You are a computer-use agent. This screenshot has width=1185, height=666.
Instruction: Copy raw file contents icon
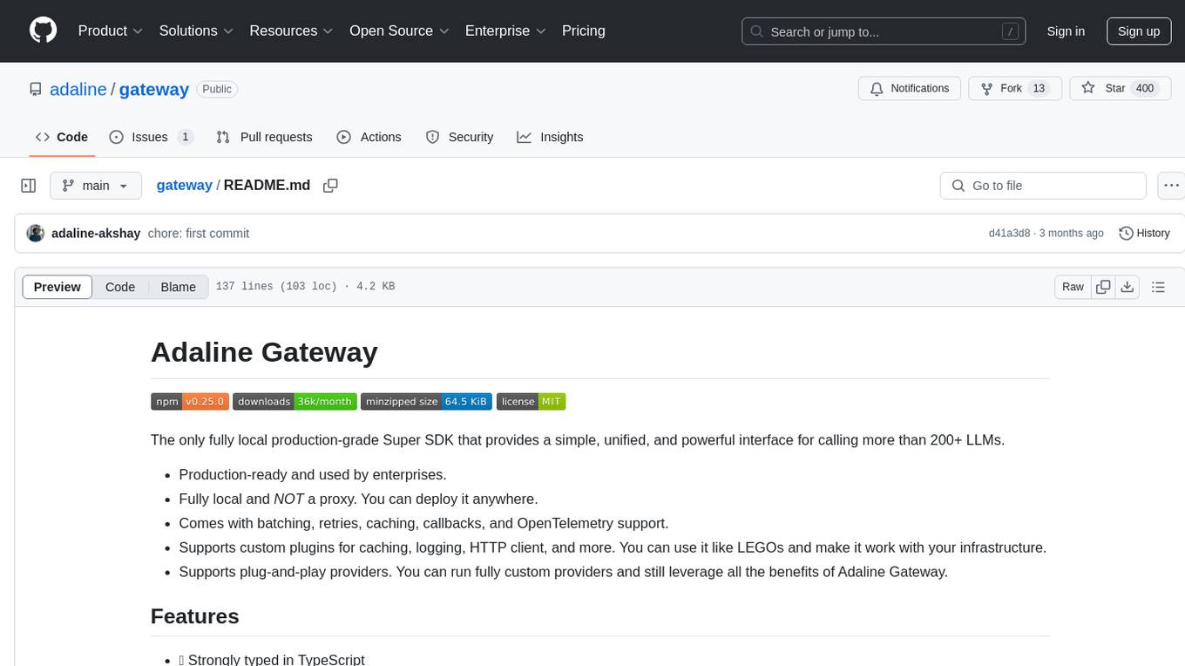coord(1104,287)
